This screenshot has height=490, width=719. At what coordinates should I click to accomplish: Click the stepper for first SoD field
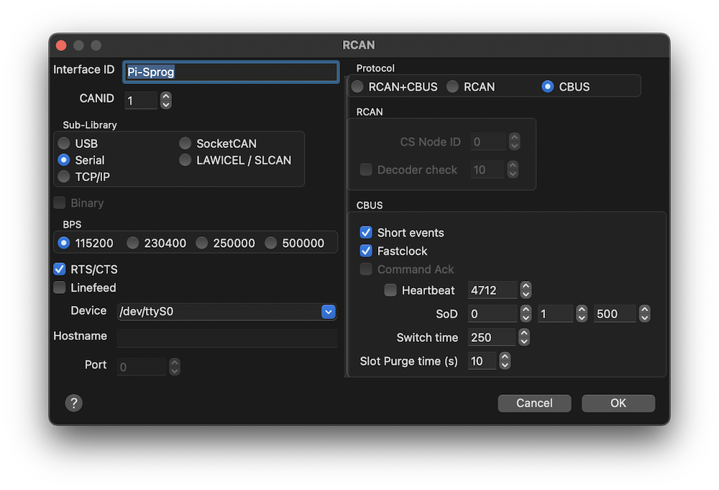(526, 314)
